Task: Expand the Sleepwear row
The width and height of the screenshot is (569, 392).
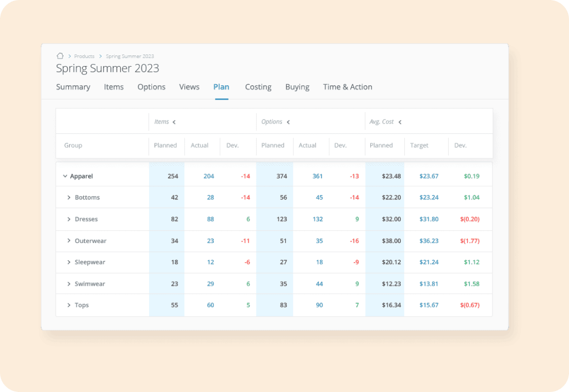Action: pos(69,262)
